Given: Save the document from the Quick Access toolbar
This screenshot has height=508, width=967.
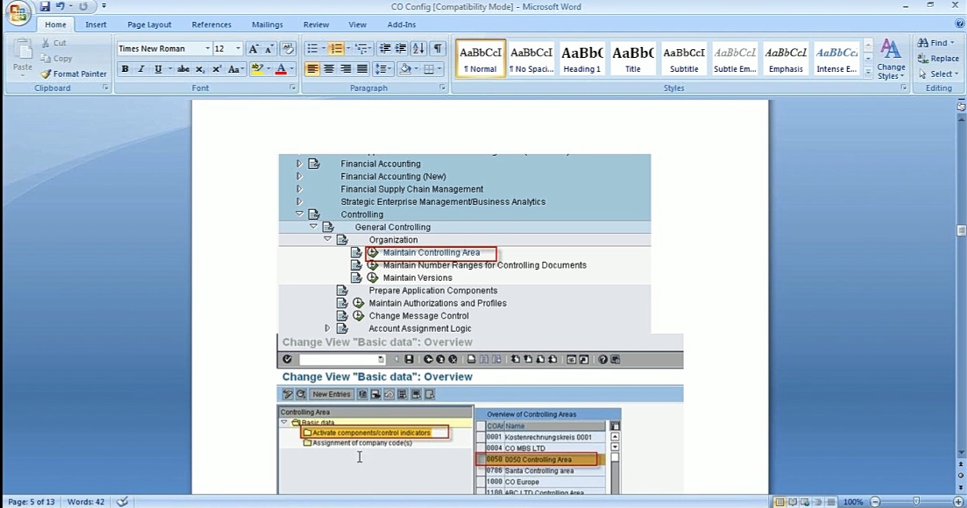Looking at the screenshot, I should click(x=45, y=6).
